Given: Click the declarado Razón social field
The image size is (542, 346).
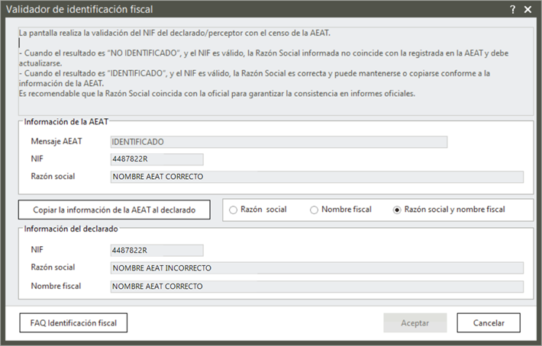Looking at the screenshot, I should [317, 268].
